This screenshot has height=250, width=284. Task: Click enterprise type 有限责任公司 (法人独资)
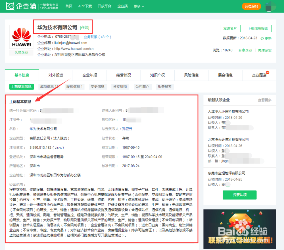click(49, 138)
